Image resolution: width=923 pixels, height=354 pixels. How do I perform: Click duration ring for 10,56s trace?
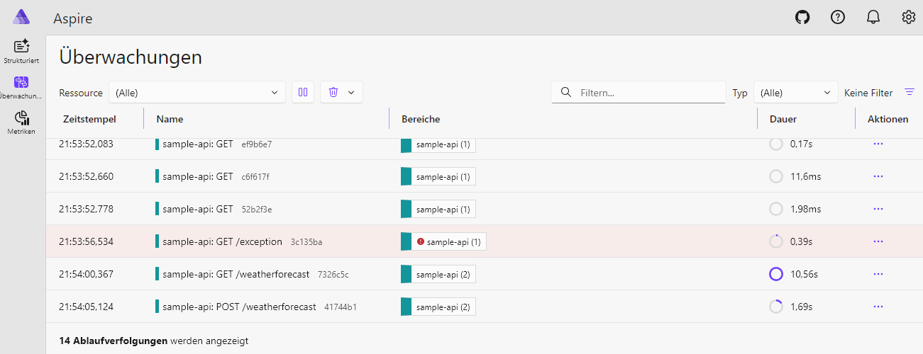(776, 274)
